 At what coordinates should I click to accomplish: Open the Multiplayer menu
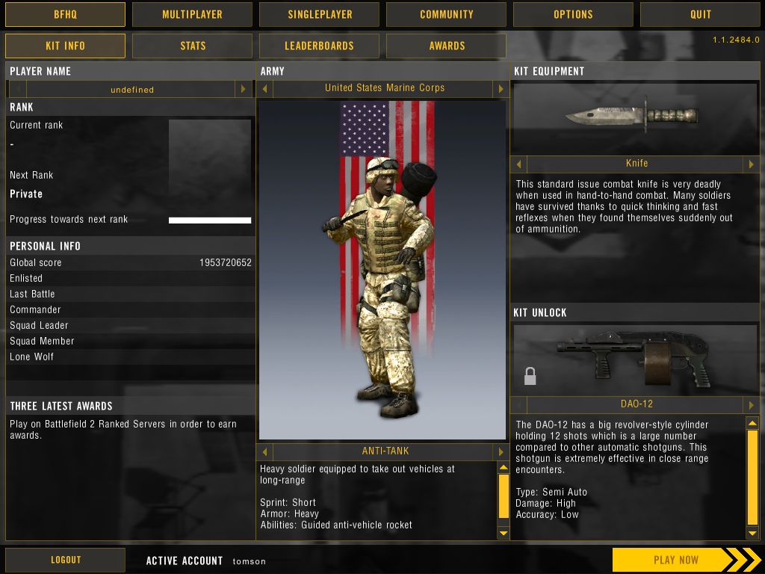(x=192, y=14)
